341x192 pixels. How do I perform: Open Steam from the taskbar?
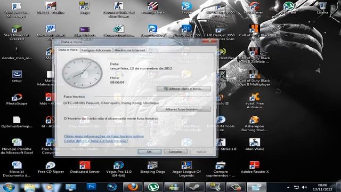pos(194,187)
